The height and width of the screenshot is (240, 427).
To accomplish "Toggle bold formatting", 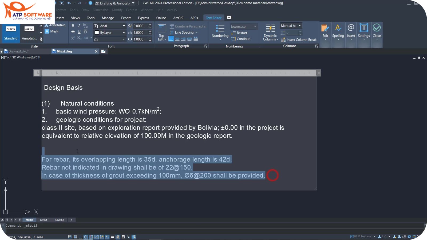I will pos(73,26).
